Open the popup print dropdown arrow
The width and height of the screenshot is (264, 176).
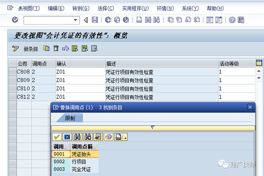(x=125, y=137)
